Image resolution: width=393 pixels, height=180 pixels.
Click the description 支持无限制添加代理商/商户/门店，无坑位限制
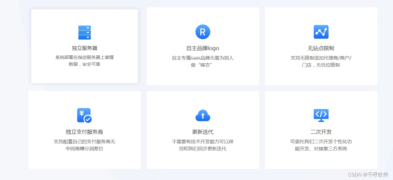tap(321, 61)
